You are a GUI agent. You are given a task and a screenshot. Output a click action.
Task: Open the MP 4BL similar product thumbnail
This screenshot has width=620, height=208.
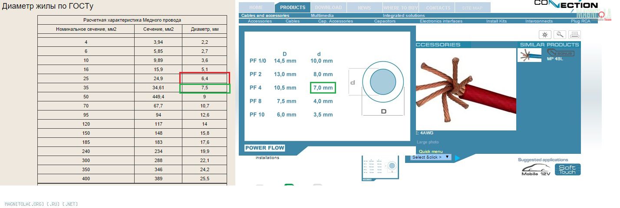point(529,55)
